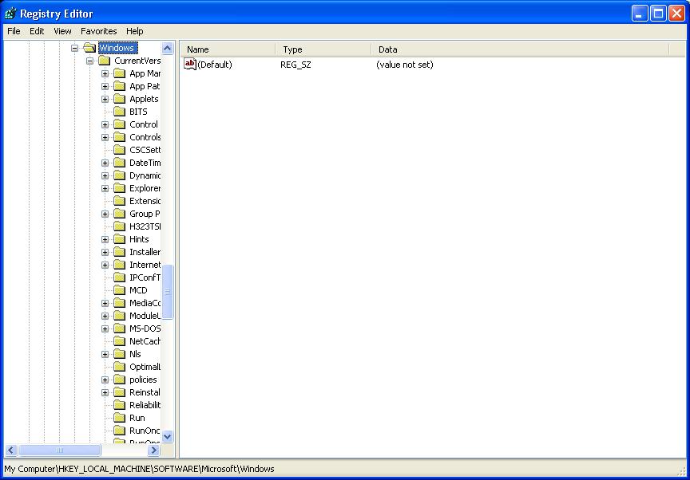This screenshot has height=480, width=690.
Task: Open the Favorites menu
Action: click(98, 31)
